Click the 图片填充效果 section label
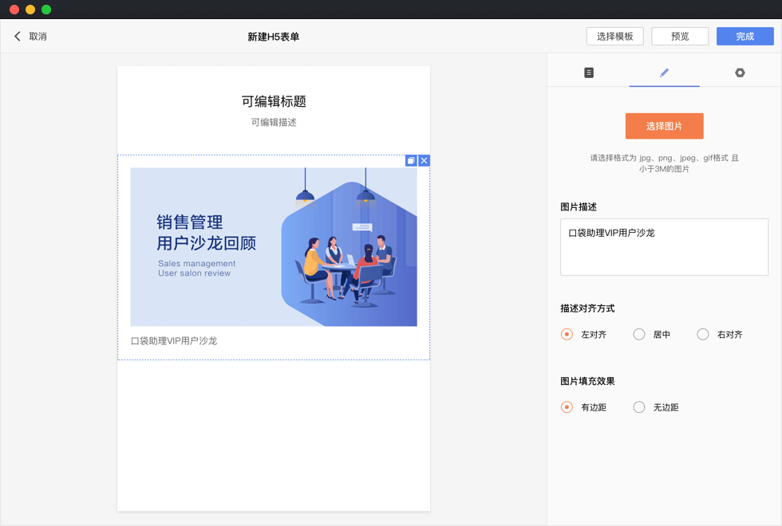 [x=587, y=381]
